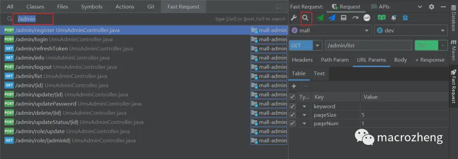Open the type dropdown for pageSize row

[x=304, y=115]
